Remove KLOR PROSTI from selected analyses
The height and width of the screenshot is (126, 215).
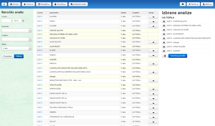(164, 34)
